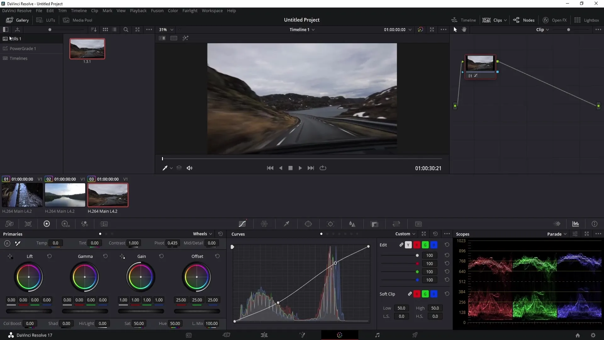Toggle the Nodes panel button
This screenshot has width=604, height=340.
click(524, 20)
